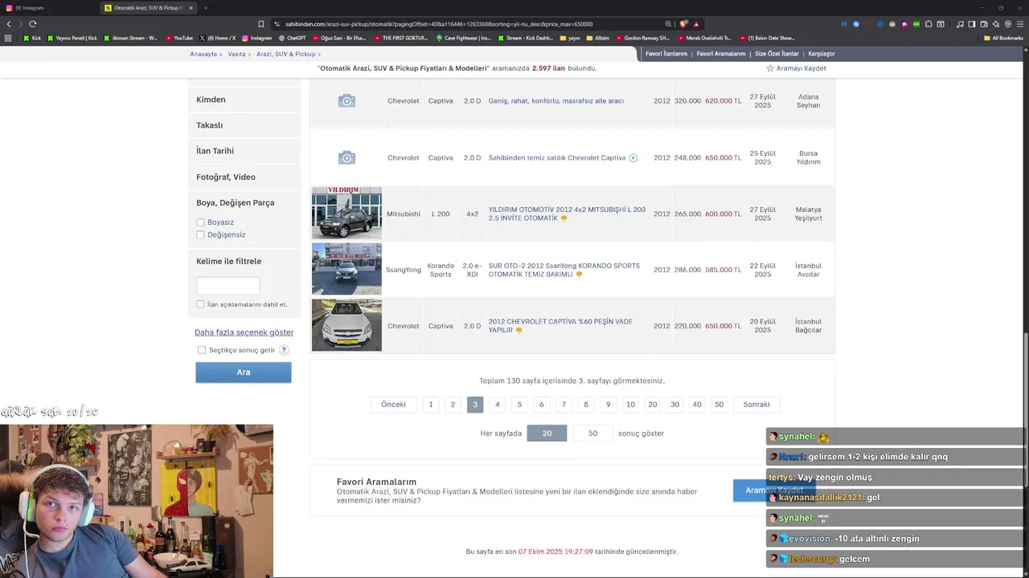Open the Arazi, SUV & Pickup breadcrumb dropdown

click(289, 54)
